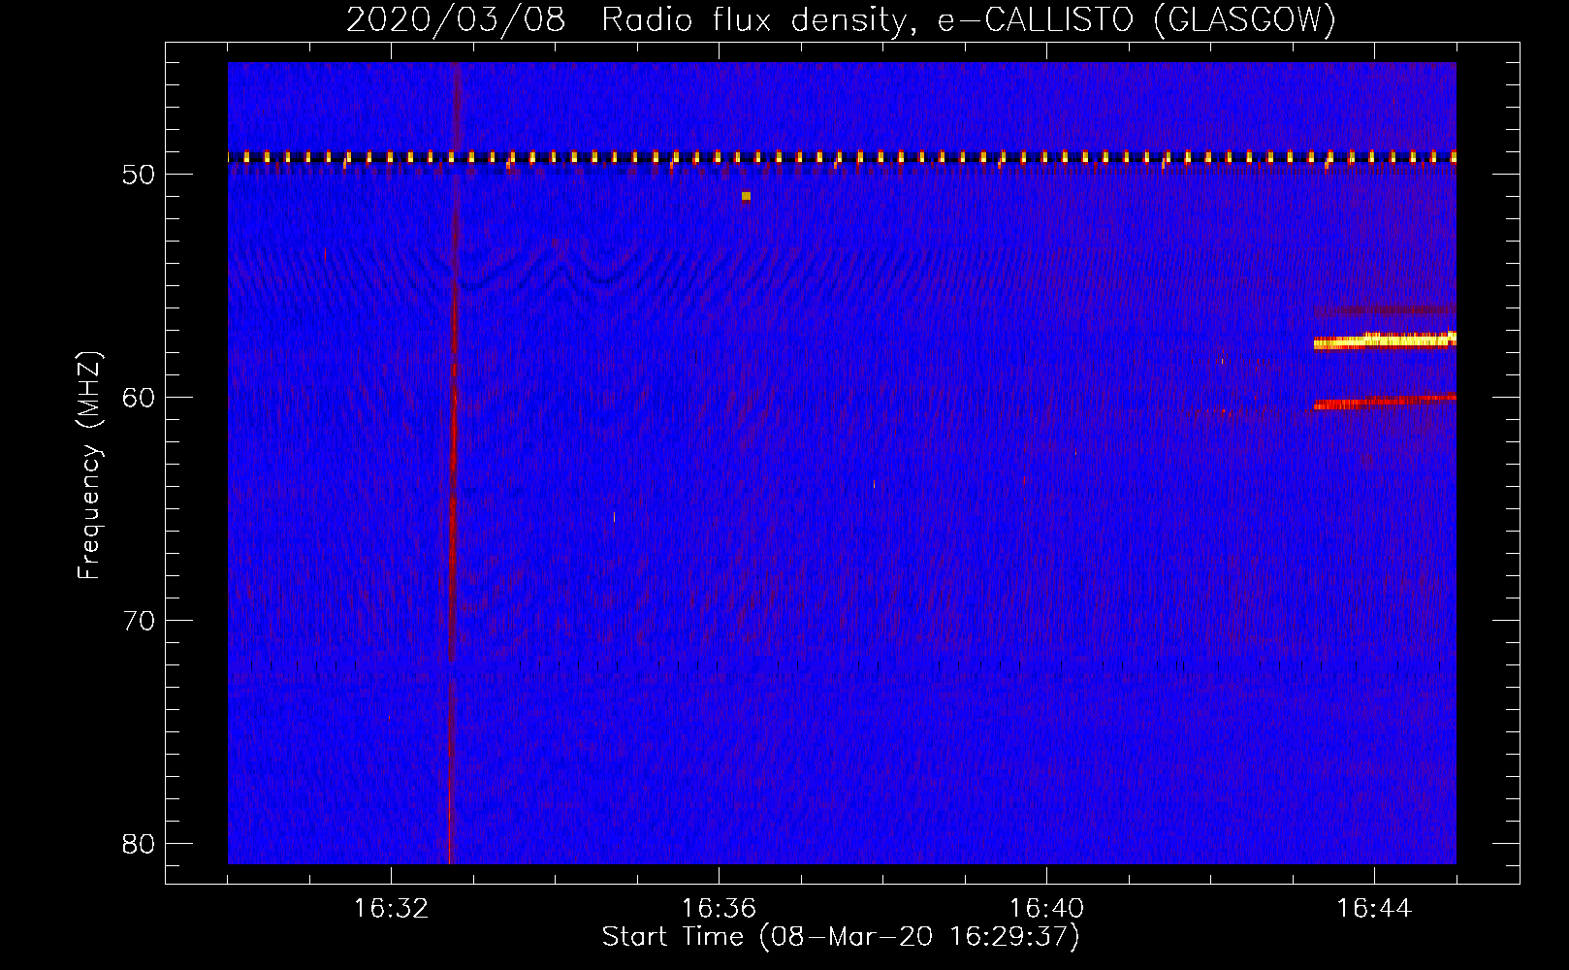Screen dimensions: 1569x970
Task: Click the plot title "2020/03/08 Radio flux density, e-CALLISTO (GLASGOW)"
Action: pos(842,19)
